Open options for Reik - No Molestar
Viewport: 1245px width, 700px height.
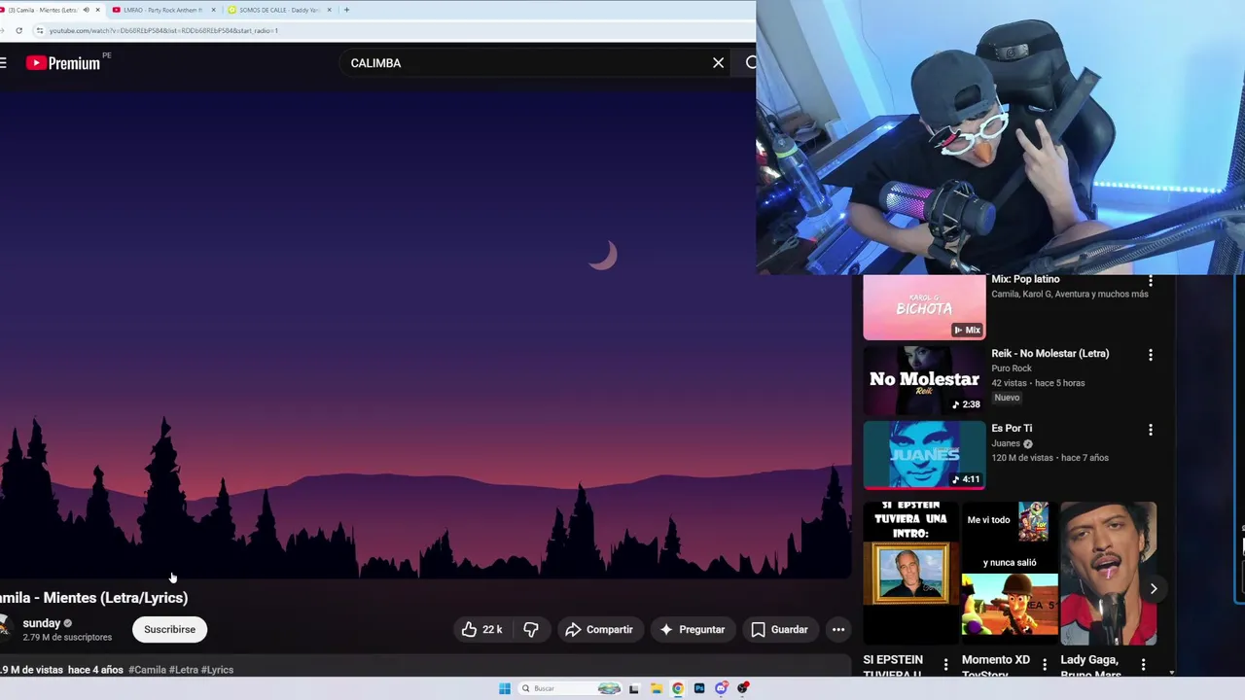tap(1151, 356)
